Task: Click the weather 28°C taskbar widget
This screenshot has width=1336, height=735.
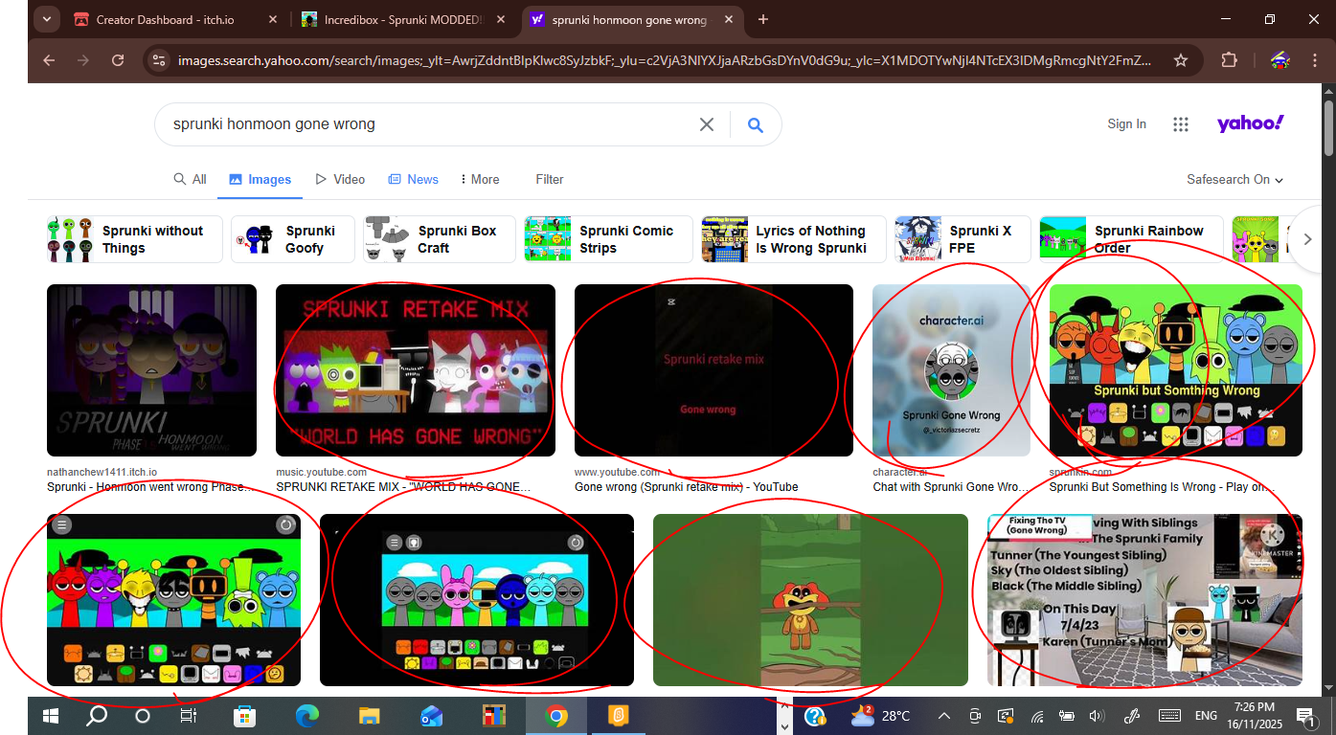Action: click(880, 716)
